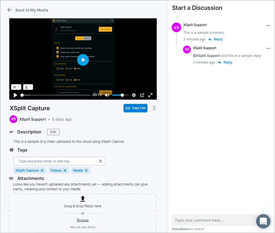
Task: Go back to My Media
Action: point(32,10)
